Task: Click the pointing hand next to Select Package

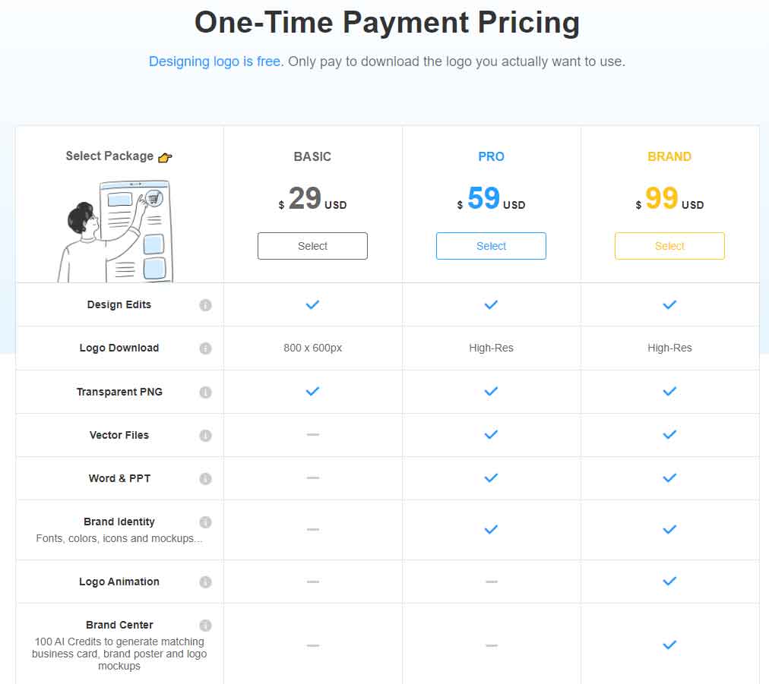Action: coord(163,157)
